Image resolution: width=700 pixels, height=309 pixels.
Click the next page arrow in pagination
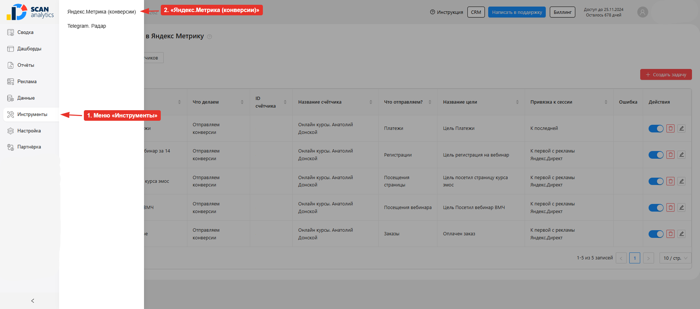click(648, 258)
